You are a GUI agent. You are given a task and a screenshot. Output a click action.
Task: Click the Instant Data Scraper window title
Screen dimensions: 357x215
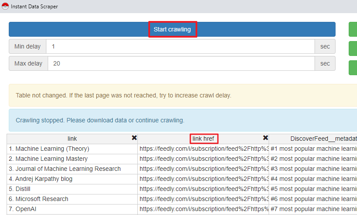pos(35,7)
